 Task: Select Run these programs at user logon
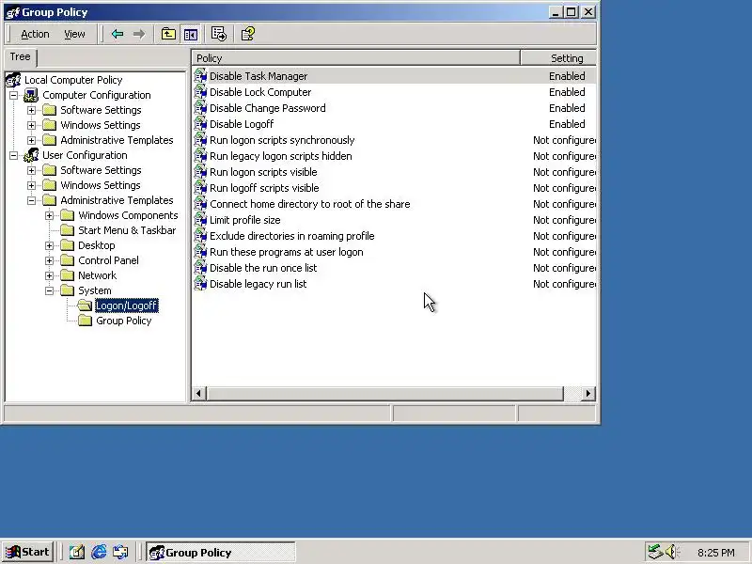pyautogui.click(x=287, y=252)
